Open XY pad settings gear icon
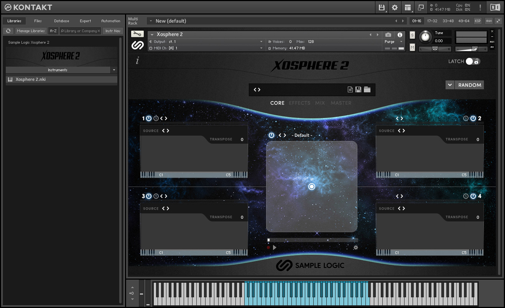 click(355, 247)
